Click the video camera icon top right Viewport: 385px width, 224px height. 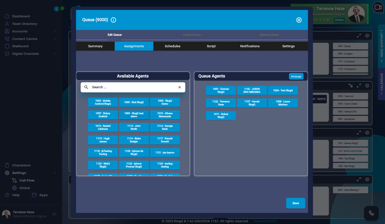(378, 7)
